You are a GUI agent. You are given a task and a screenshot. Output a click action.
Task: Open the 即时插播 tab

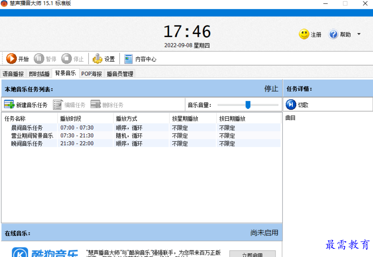click(x=39, y=73)
